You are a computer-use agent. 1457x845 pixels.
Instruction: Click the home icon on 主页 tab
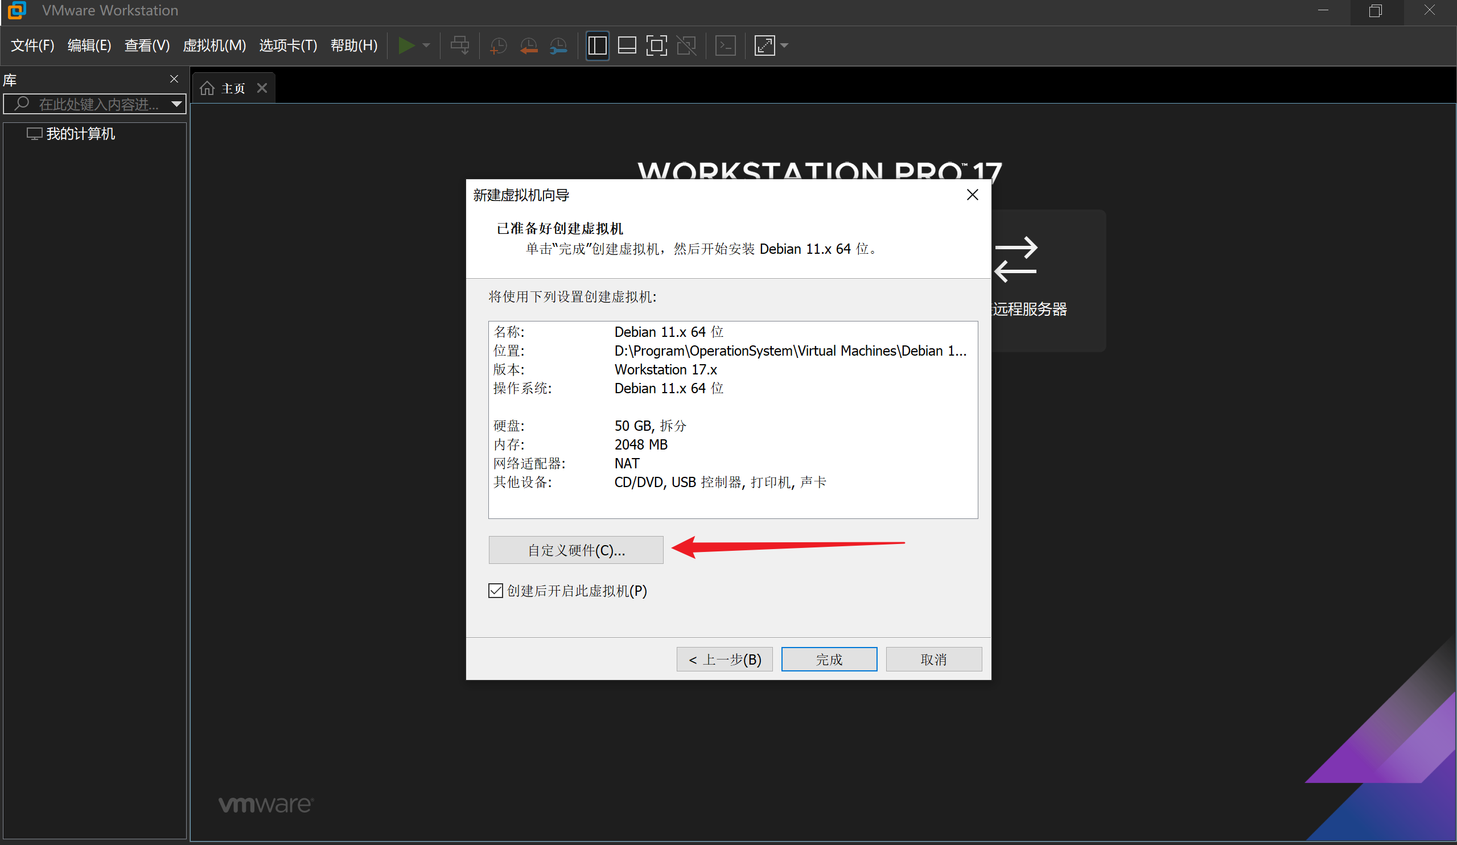[207, 88]
